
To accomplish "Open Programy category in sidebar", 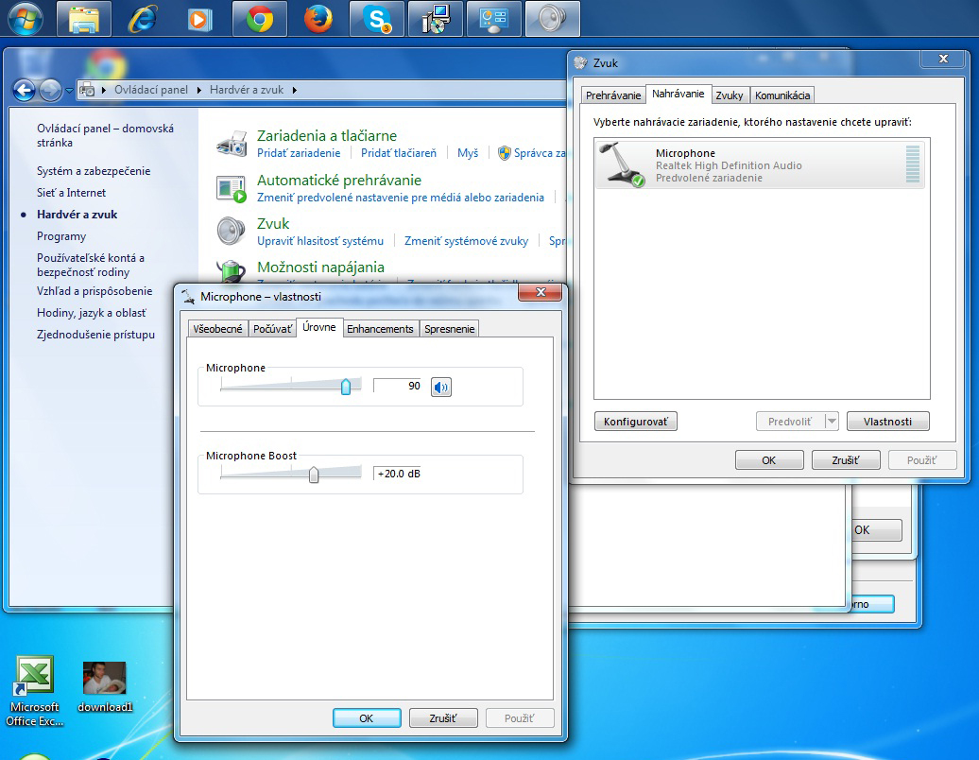I will (x=61, y=236).
